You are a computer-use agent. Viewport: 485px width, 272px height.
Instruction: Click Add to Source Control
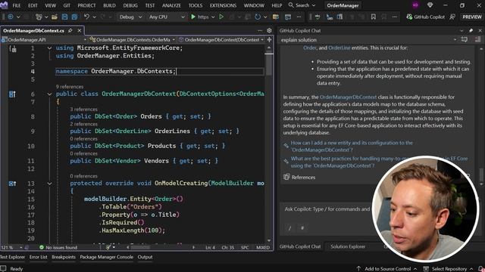(387, 269)
